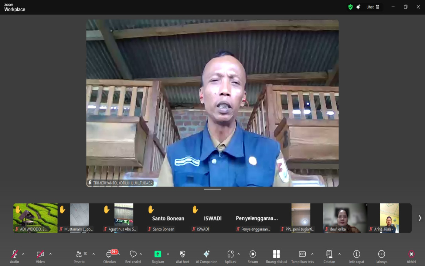Open Alat host shield tools
Viewport: 425px width, 266px height.
[182, 256]
